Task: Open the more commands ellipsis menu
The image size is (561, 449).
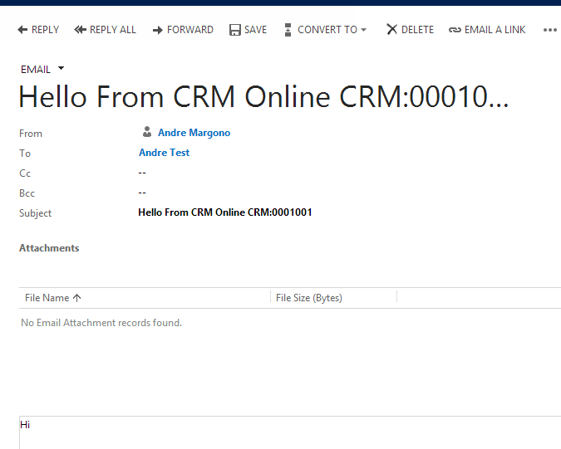Action: [x=549, y=30]
